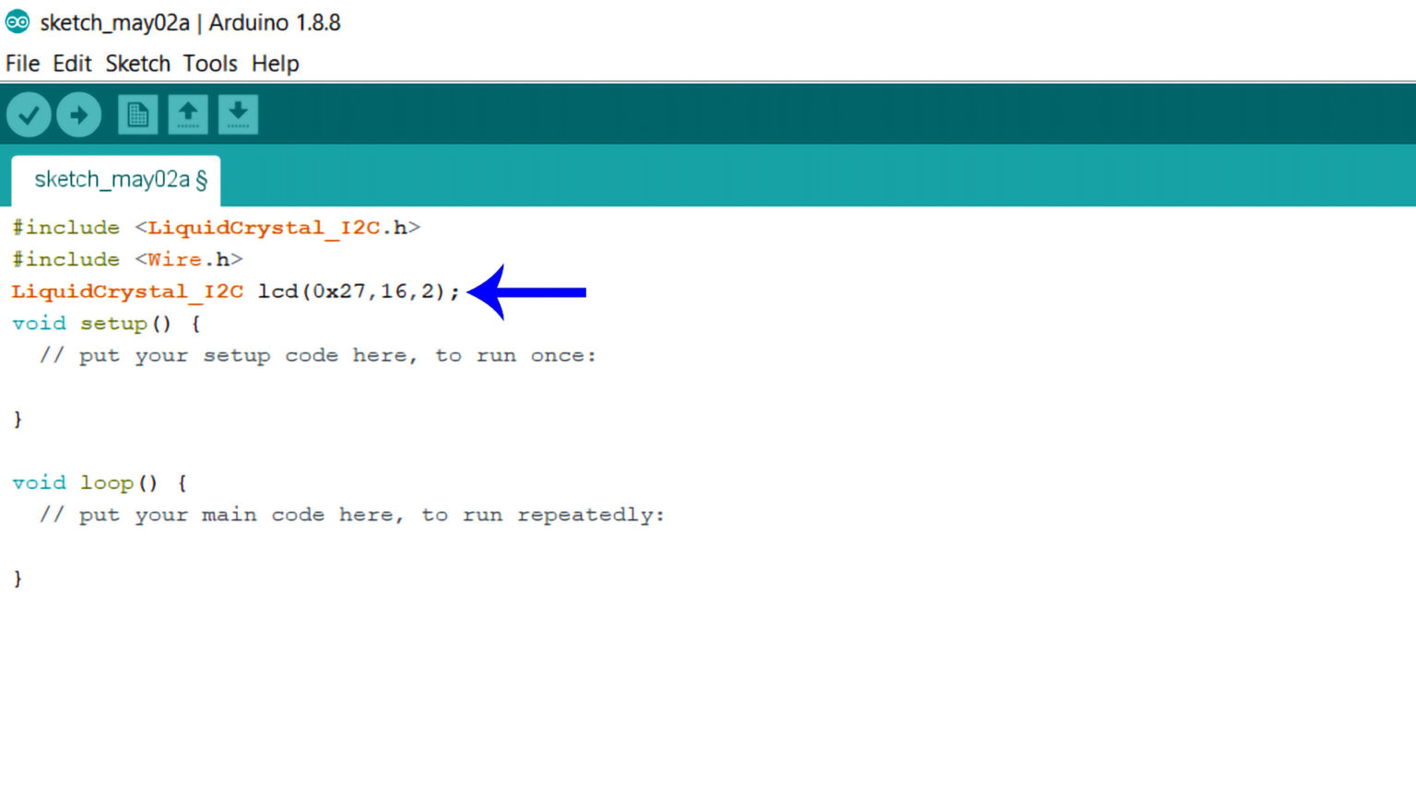The image size is (1416, 797).
Task: Open the Edit menu
Action: 73,63
